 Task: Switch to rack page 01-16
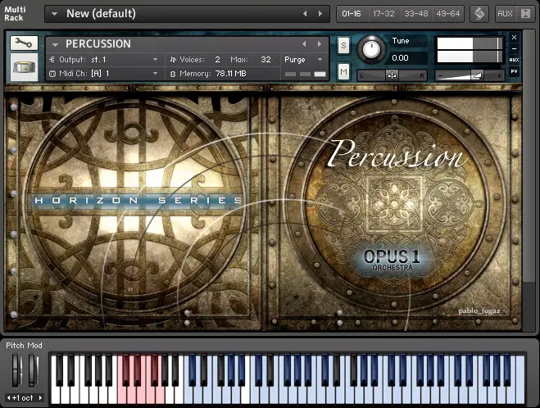[x=352, y=14]
